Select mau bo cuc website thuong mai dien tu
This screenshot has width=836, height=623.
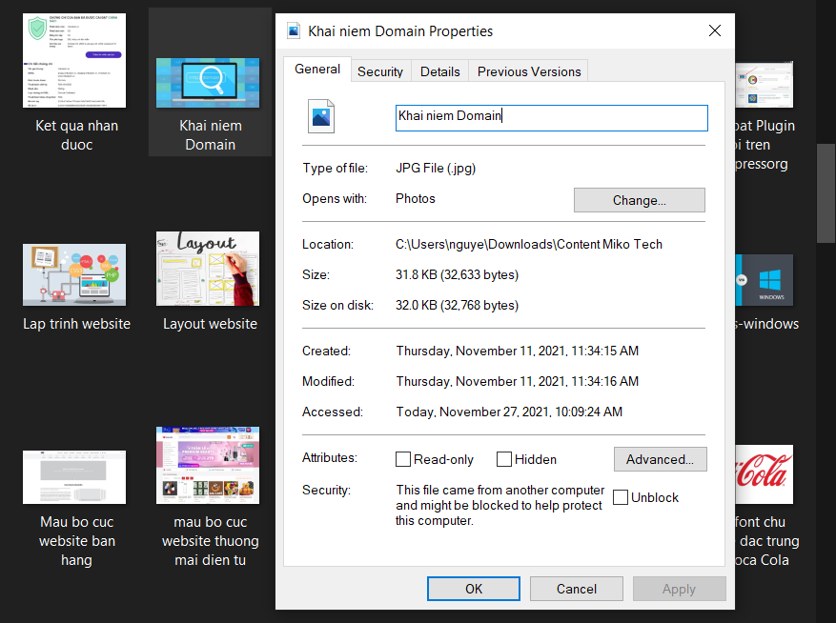(x=208, y=465)
